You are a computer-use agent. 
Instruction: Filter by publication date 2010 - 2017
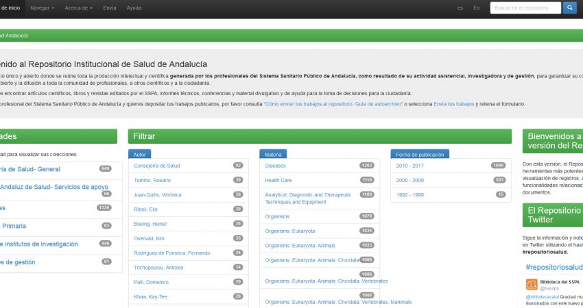click(409, 166)
